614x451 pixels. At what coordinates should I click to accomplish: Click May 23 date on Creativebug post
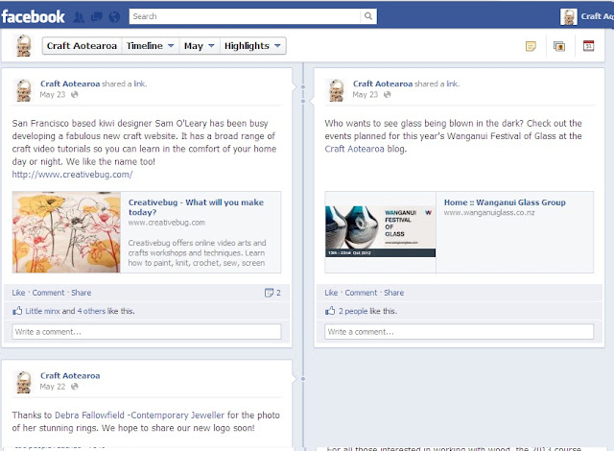pos(53,94)
